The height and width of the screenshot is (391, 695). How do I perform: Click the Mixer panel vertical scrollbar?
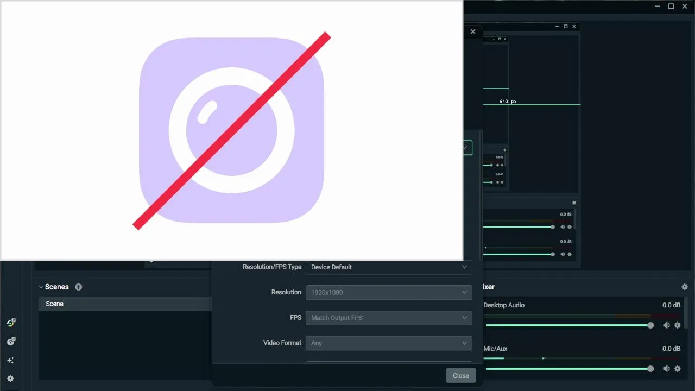[687, 312]
